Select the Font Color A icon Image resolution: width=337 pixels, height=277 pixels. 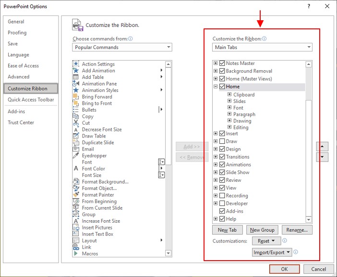[76, 168]
